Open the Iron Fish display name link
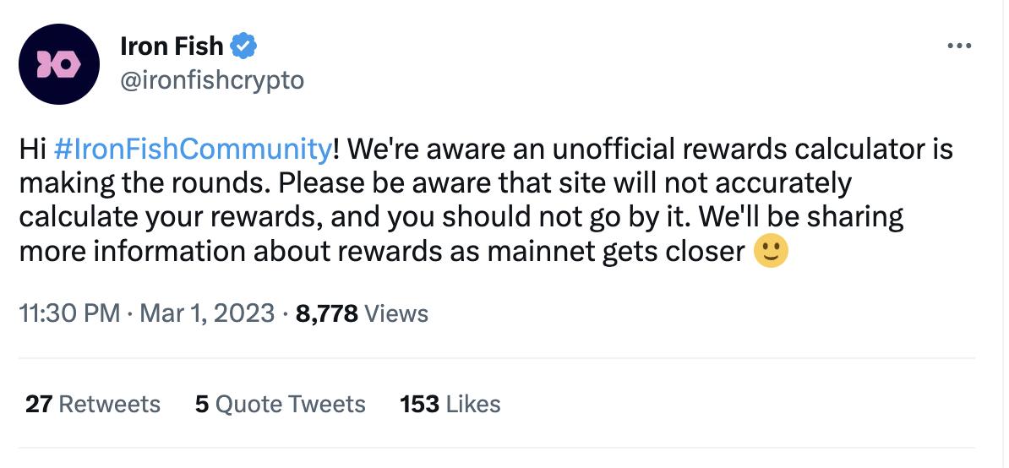 172,46
